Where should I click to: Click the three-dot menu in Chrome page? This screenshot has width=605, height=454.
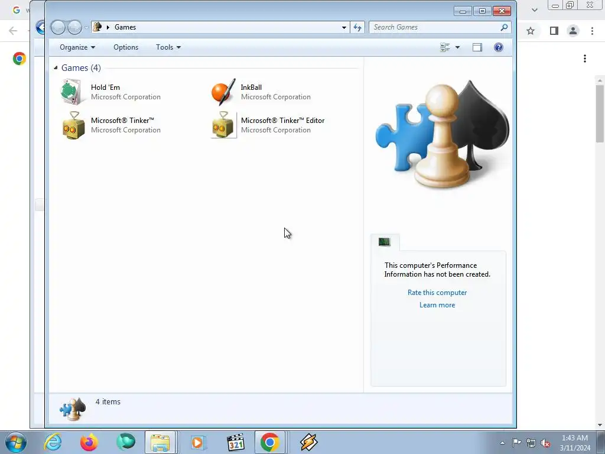click(585, 59)
